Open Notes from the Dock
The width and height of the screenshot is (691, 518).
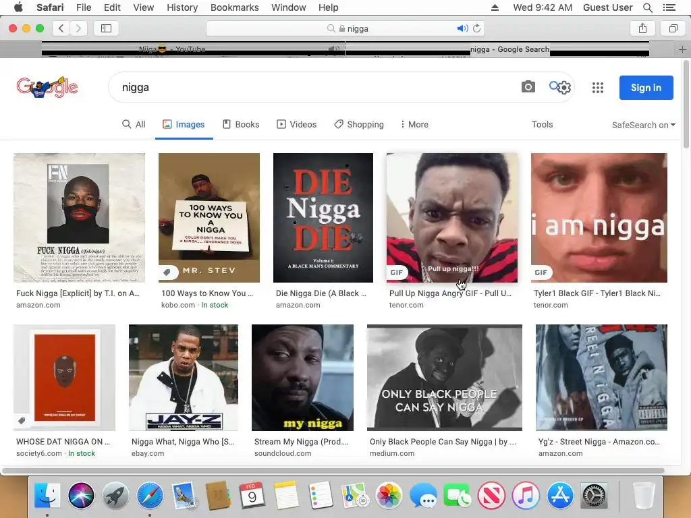pos(286,496)
